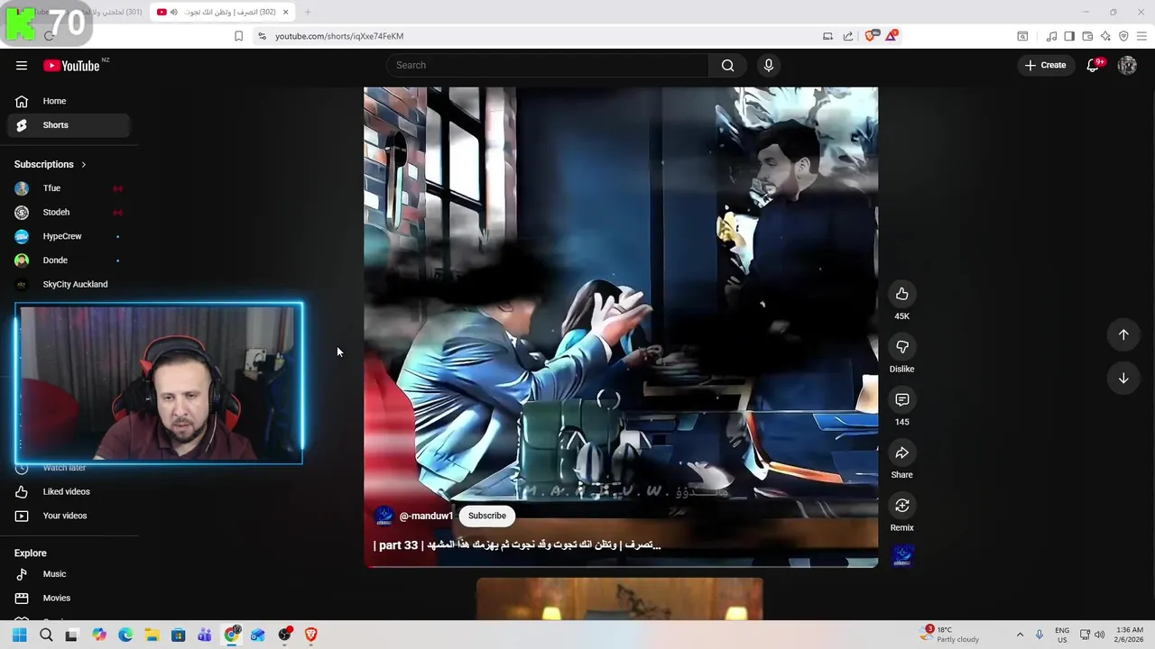Open Brave Wallet icon

(1087, 36)
